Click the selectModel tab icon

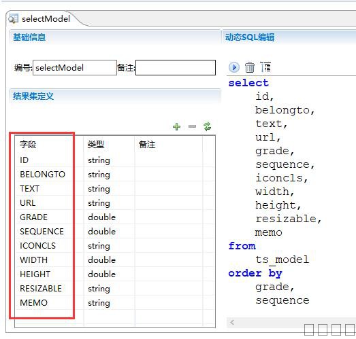click(x=13, y=19)
